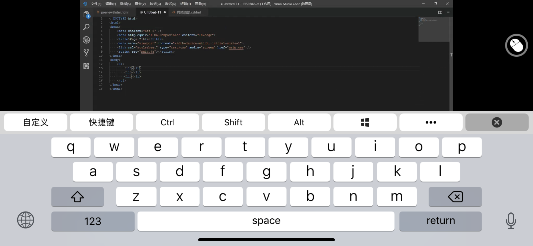Toggle the keyboard shift arrow key
The height and width of the screenshot is (246, 533).
pos(77,197)
